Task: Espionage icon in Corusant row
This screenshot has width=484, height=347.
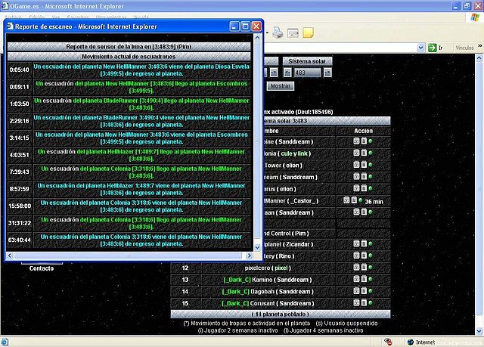Action: click(x=356, y=302)
